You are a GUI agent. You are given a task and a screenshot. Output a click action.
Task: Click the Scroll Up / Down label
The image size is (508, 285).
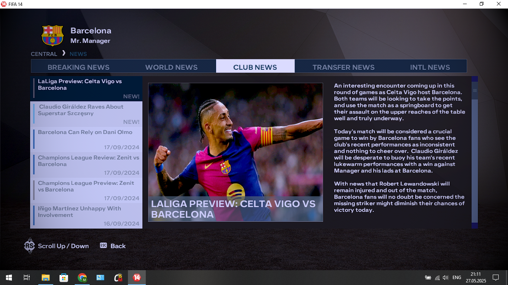click(63, 246)
